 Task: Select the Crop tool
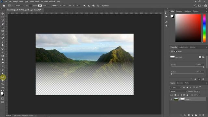(3, 28)
